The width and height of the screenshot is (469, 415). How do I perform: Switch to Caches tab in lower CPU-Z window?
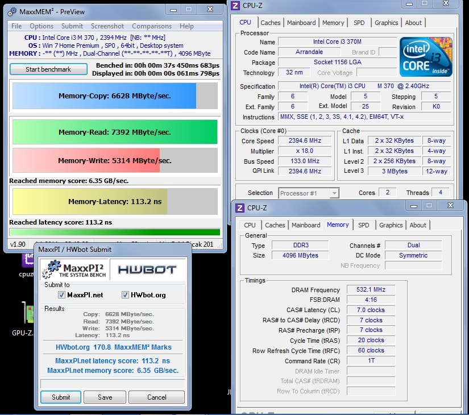[275, 225]
